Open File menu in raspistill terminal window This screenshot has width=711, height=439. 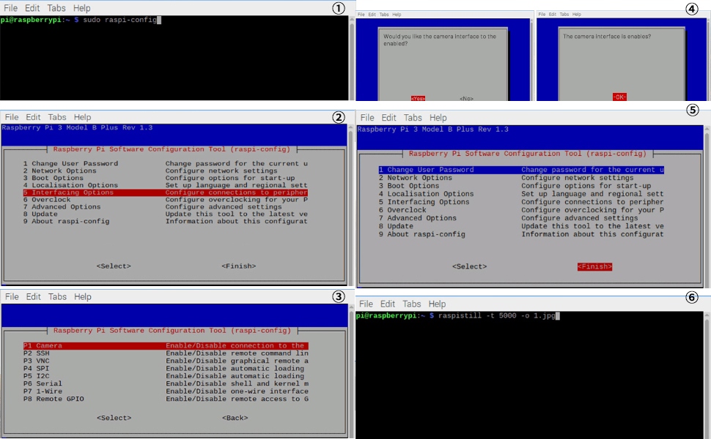coord(366,304)
